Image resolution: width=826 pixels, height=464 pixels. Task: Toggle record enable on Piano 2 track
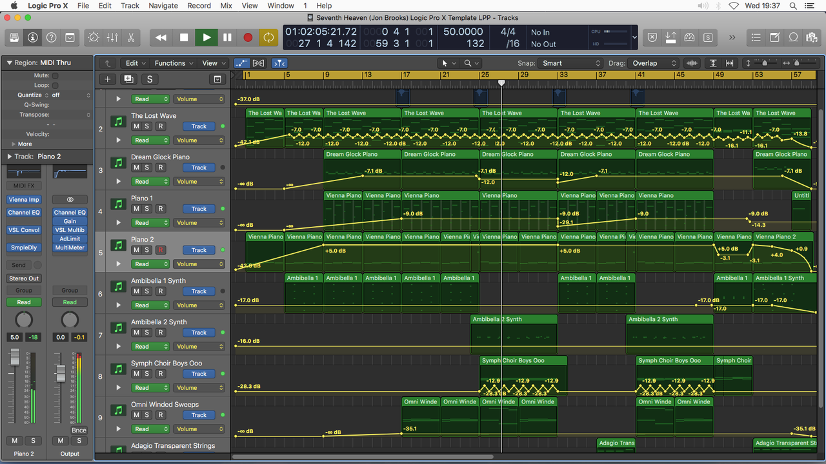(x=160, y=250)
